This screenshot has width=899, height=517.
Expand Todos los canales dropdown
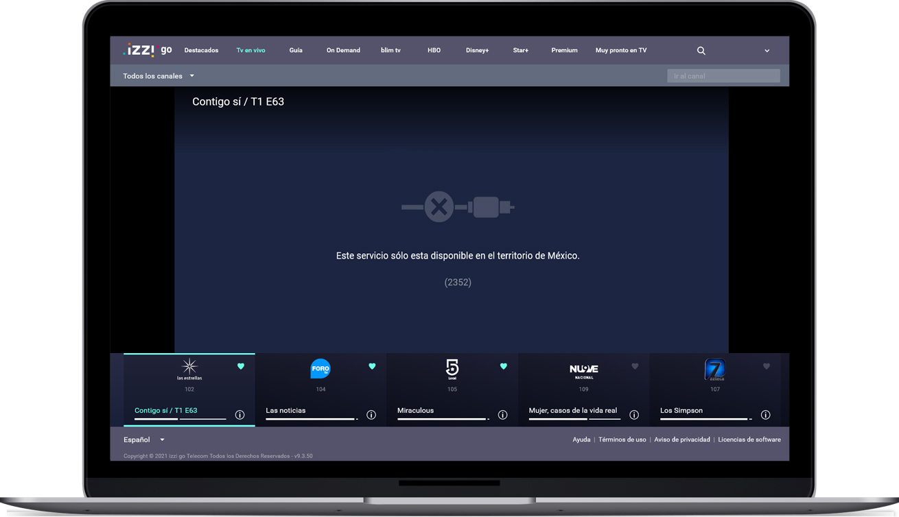coord(159,76)
